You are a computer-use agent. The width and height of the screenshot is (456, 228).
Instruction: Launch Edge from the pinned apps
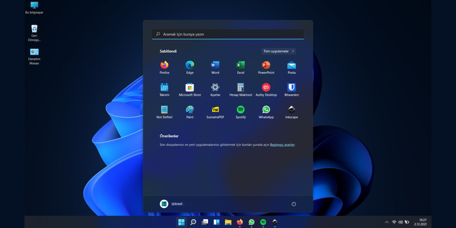190,67
